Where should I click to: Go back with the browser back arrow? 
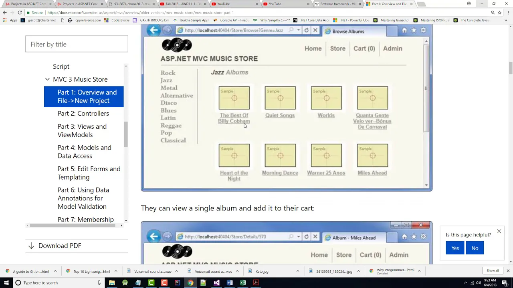point(5,12)
